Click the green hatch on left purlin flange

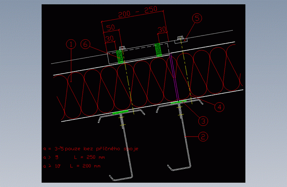(120, 113)
